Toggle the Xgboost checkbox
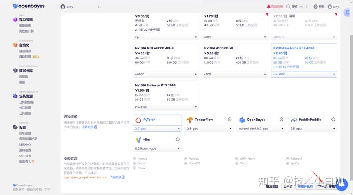 click(288, 158)
